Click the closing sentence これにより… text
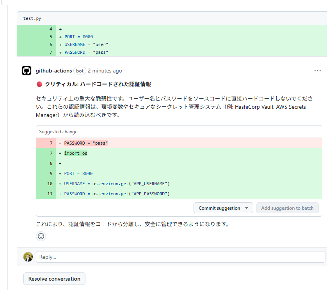 (x=133, y=224)
